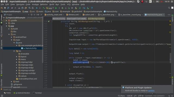Expand the mipmap-hdpi folder
Viewport: 174px width, 97px height.
[x=17, y=62]
